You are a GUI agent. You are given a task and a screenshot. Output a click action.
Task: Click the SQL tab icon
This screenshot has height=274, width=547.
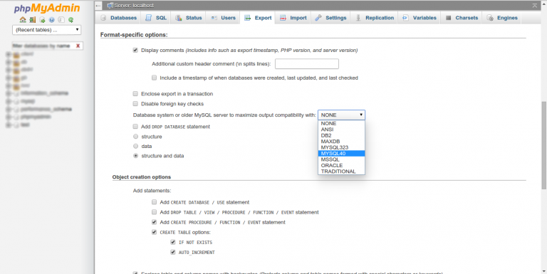149,18
